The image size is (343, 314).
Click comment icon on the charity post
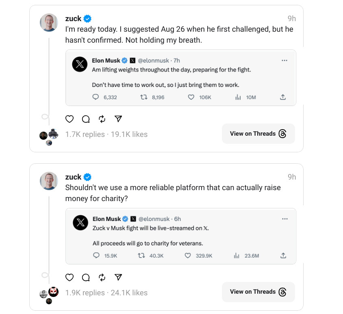click(x=86, y=277)
